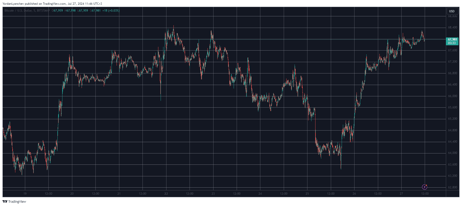Click the 64,800 price axis label
The height and width of the screenshot is (206, 462).
(x=452, y=130)
